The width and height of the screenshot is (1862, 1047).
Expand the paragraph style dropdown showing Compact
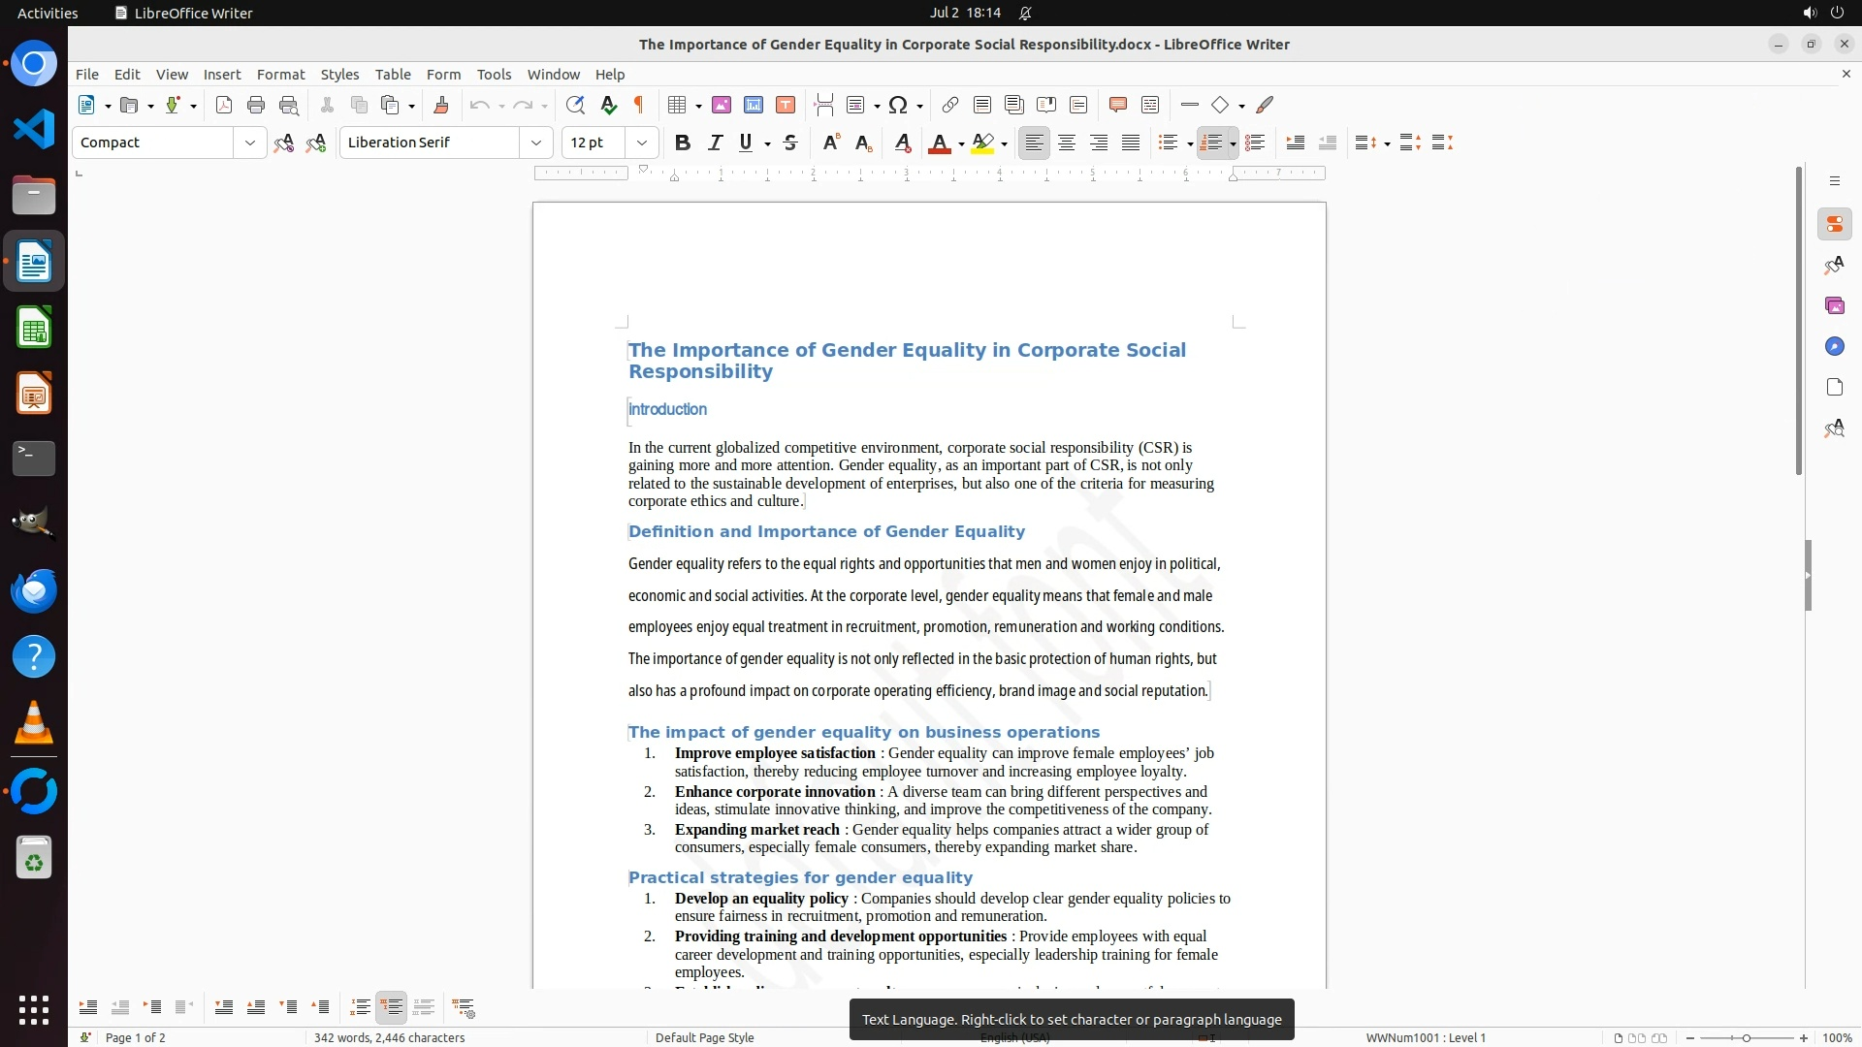pyautogui.click(x=250, y=143)
